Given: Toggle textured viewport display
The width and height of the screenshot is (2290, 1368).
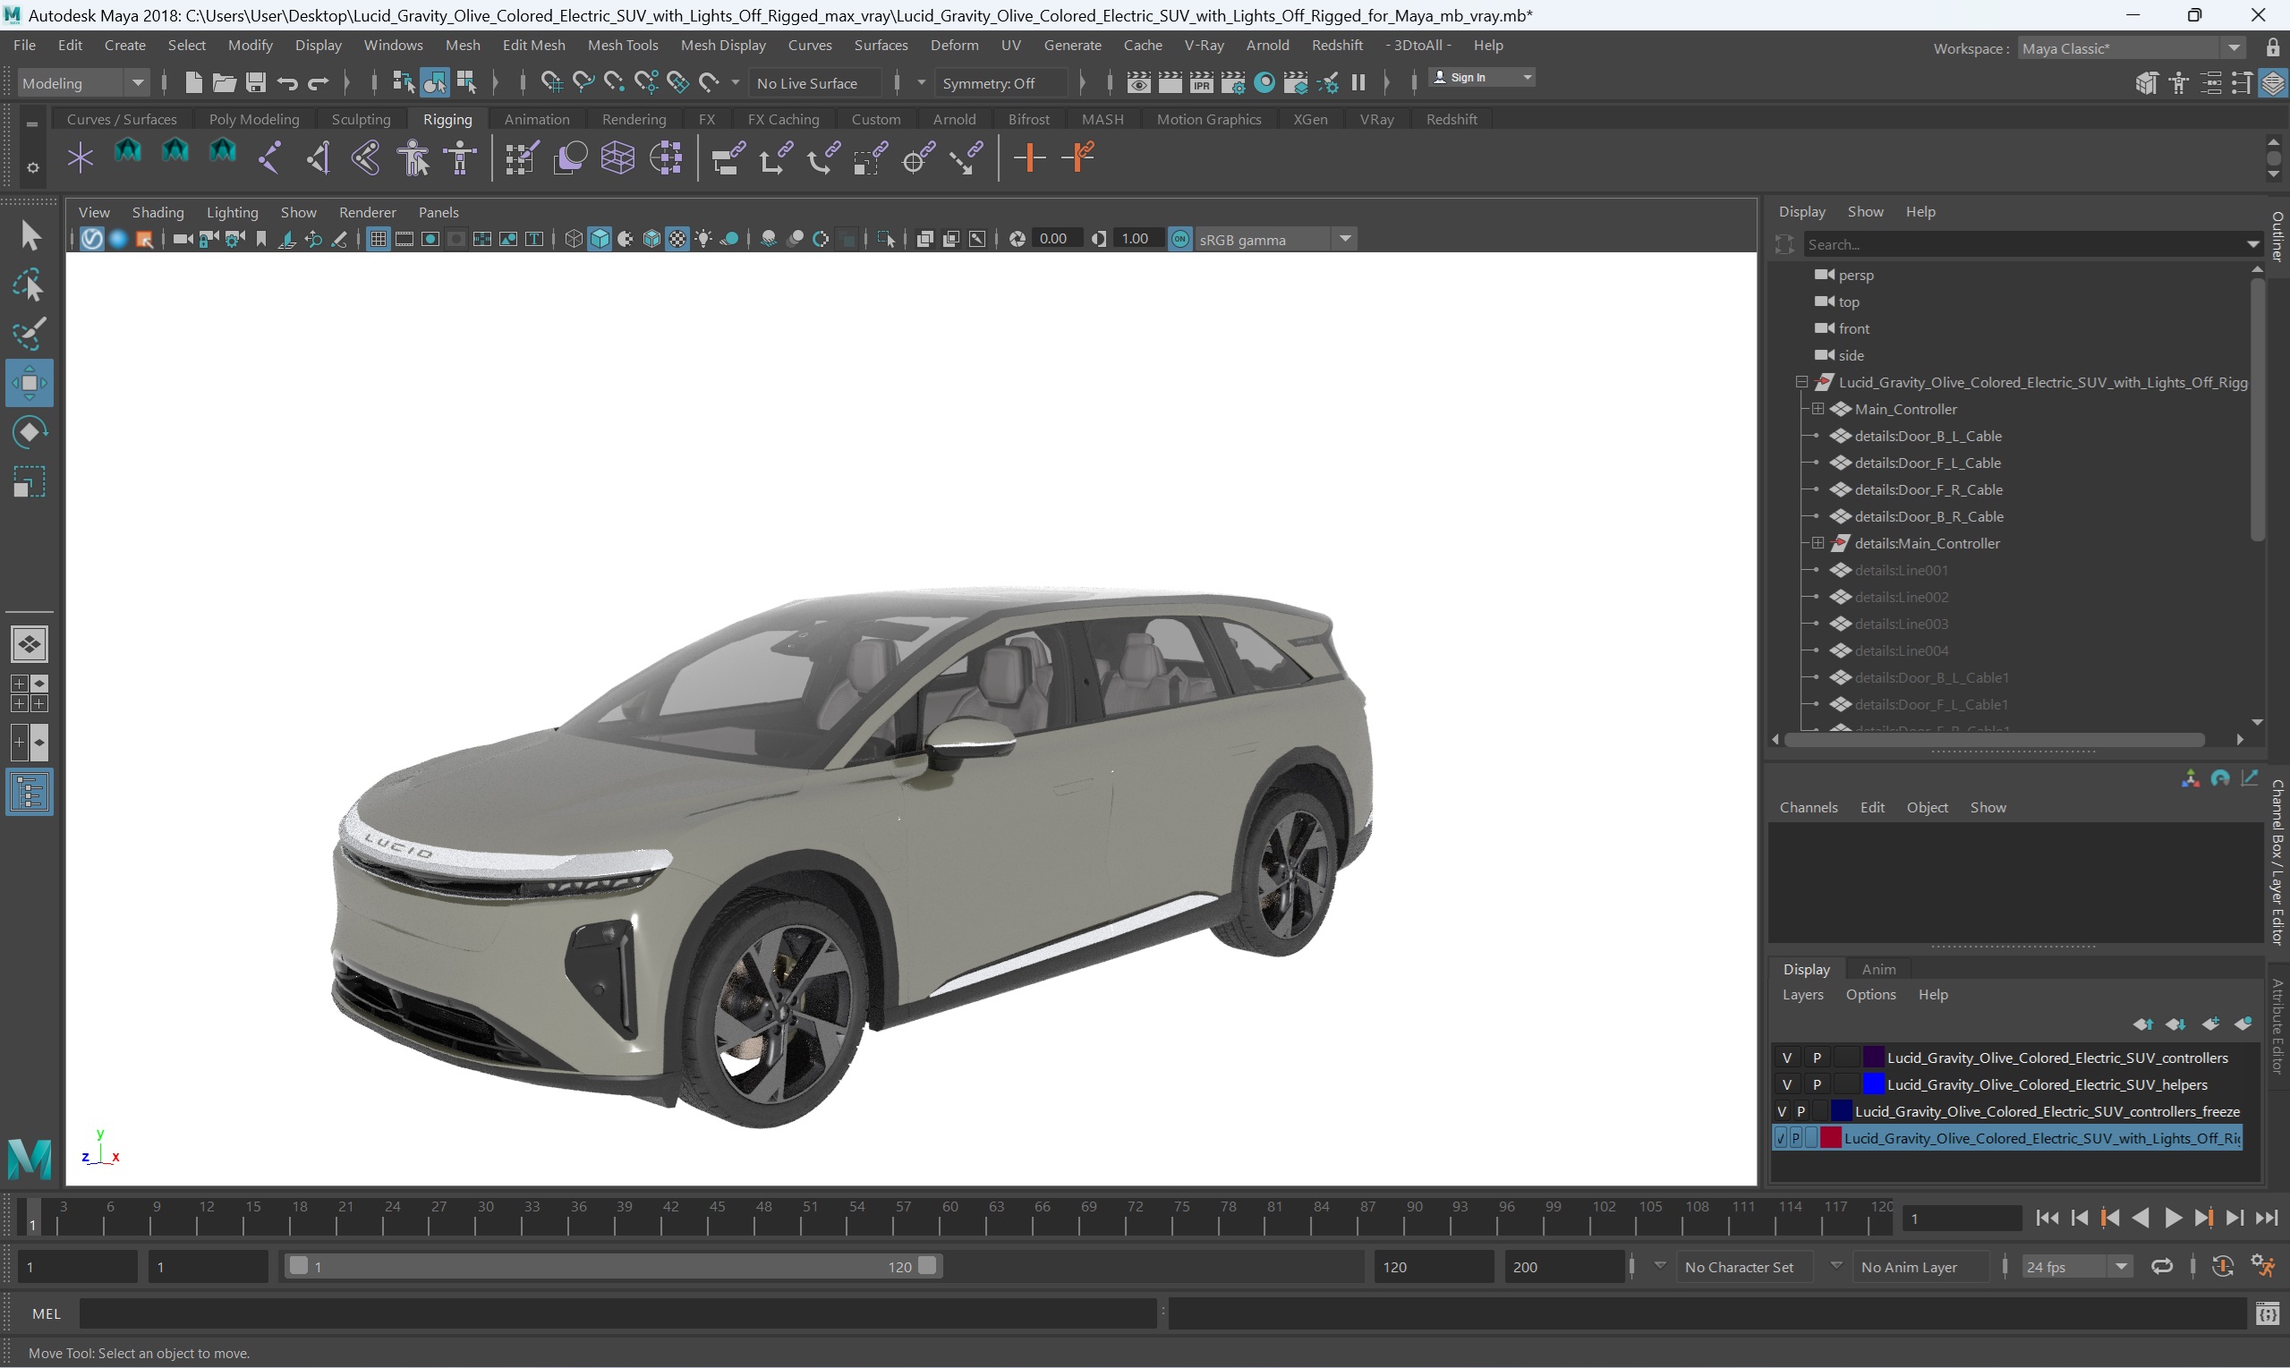Looking at the screenshot, I should [x=677, y=239].
